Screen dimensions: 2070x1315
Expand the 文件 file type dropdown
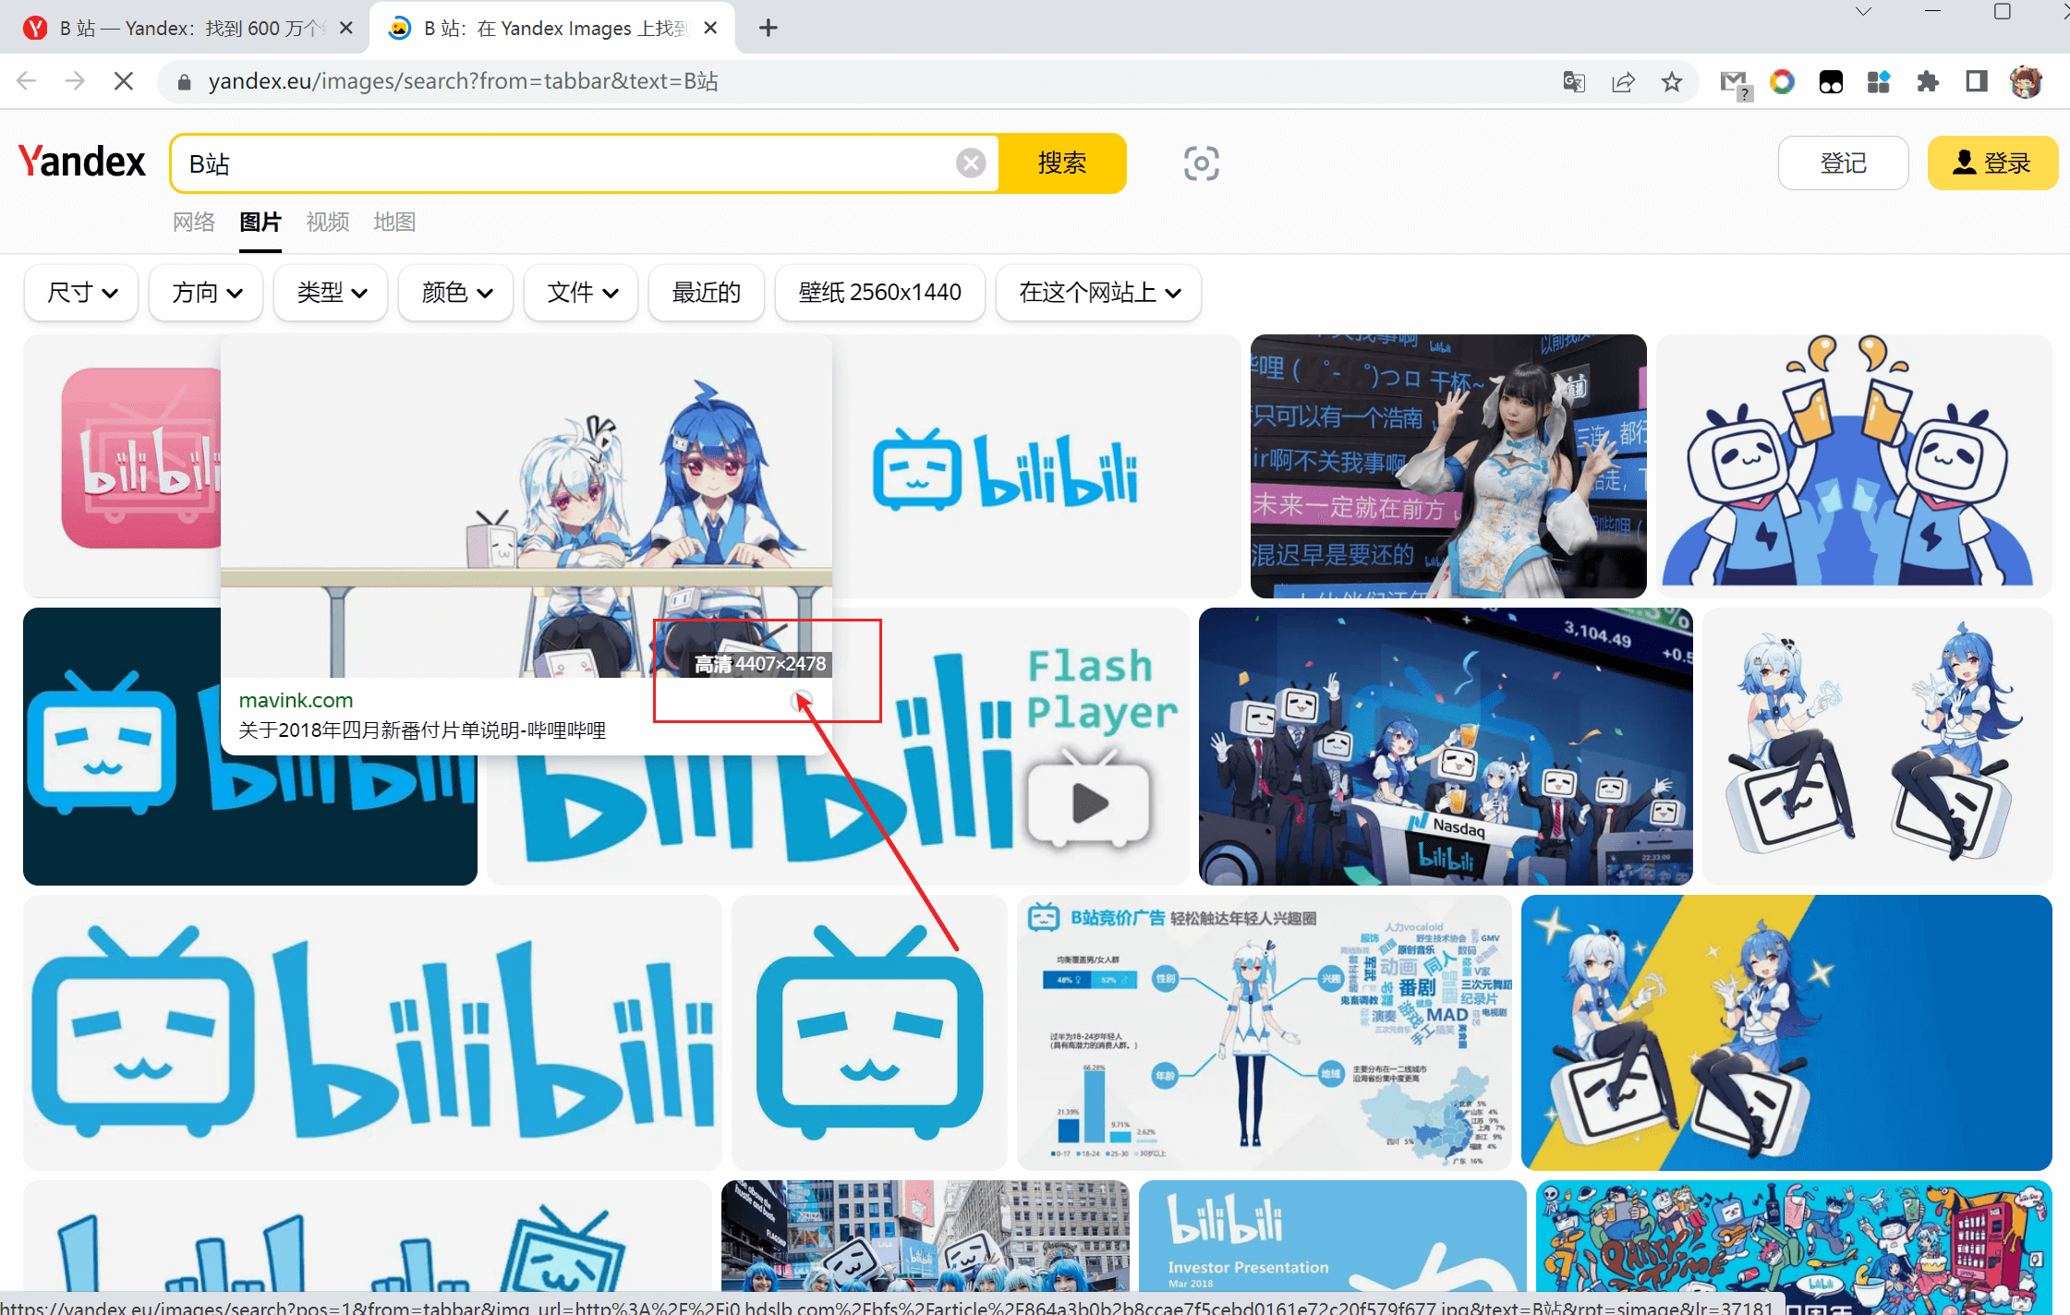[x=579, y=292]
